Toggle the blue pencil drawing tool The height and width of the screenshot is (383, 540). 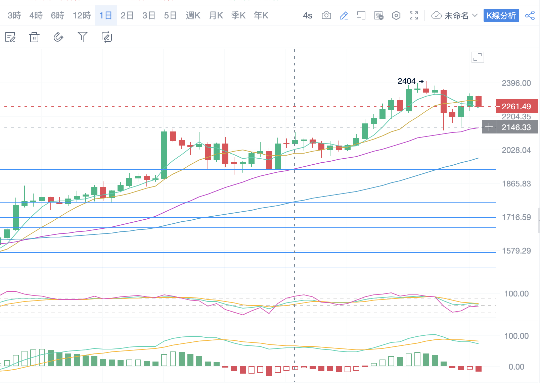(x=344, y=15)
